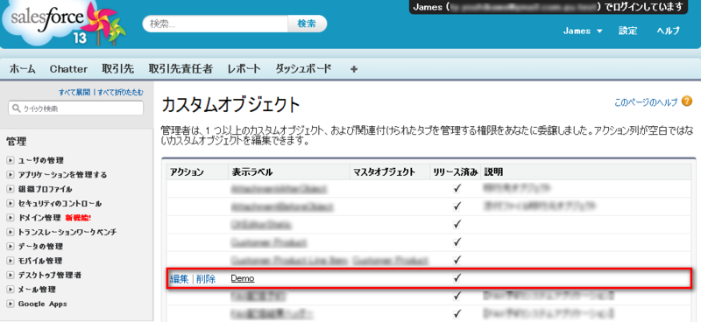The height and width of the screenshot is (322, 701).
Task: Open the page help question mark icon
Action: 687,101
